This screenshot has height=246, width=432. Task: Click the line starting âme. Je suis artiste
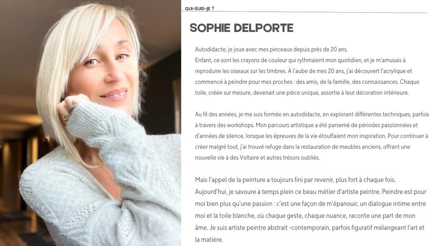click(x=310, y=228)
